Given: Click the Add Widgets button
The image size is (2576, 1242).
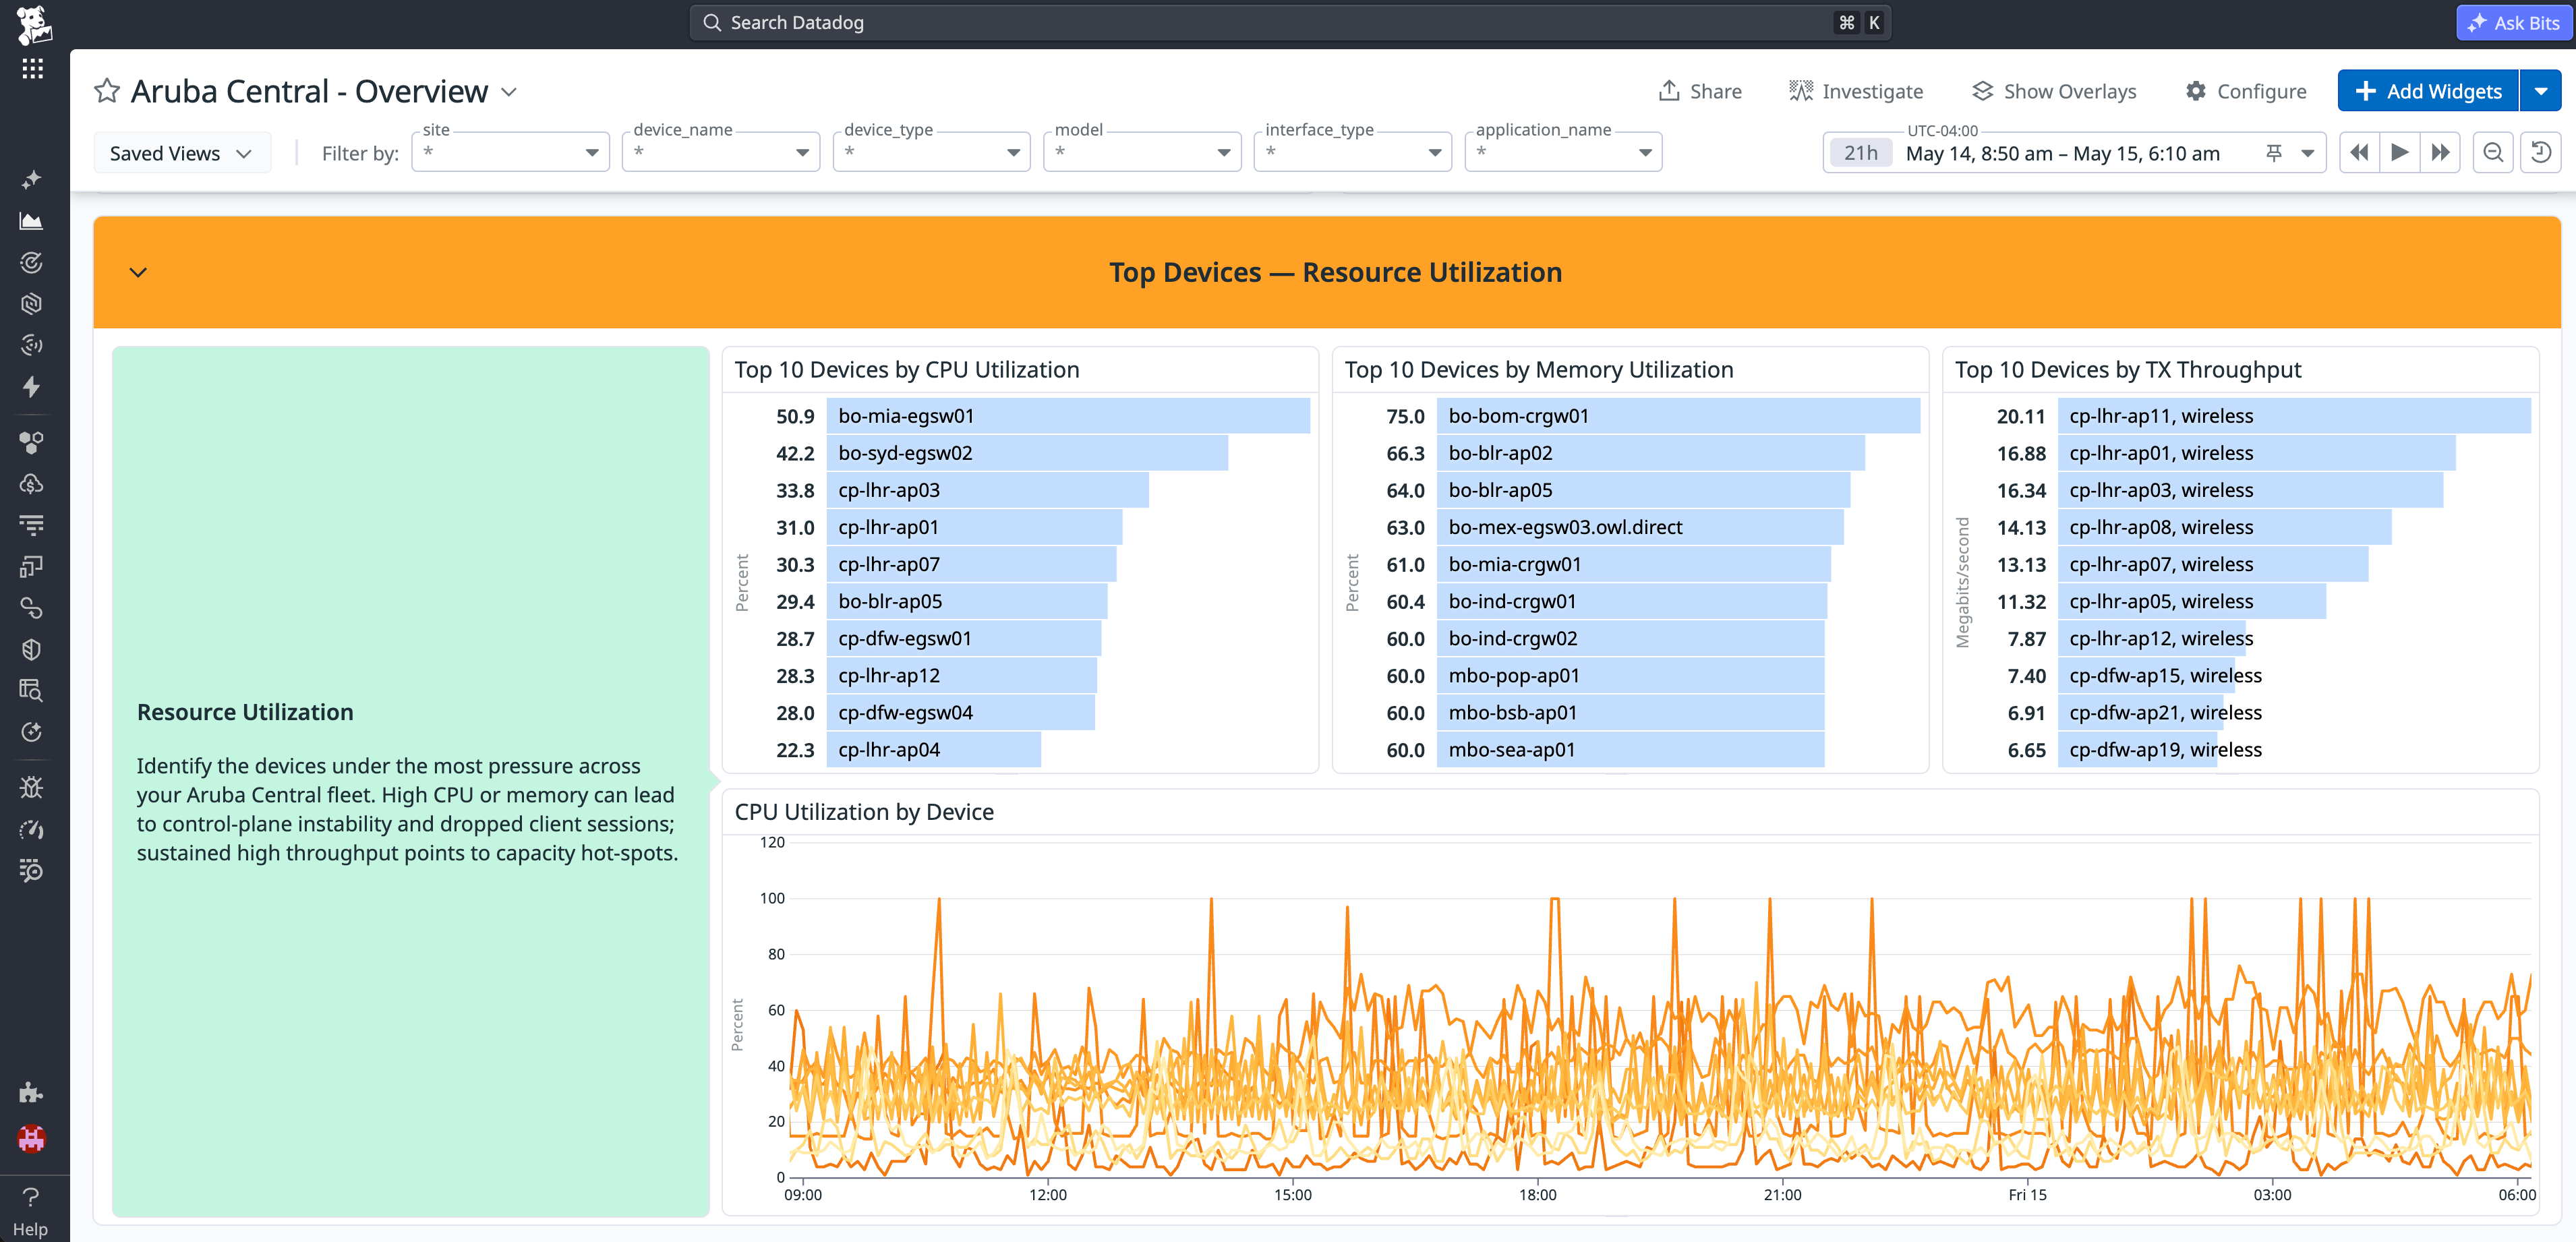Looking at the screenshot, I should pos(2428,91).
